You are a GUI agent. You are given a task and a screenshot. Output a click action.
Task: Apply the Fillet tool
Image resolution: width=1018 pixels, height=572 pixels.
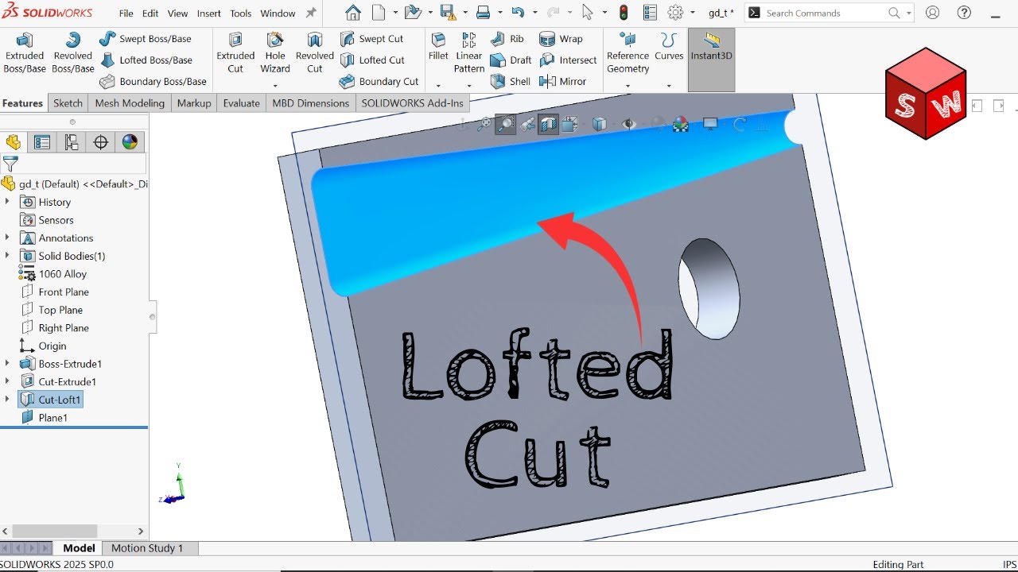click(438, 46)
